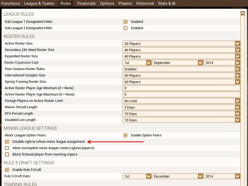Viewport: 248px width, 186px height.
Task: Click the vertical scrollbar track
Action: [242, 101]
